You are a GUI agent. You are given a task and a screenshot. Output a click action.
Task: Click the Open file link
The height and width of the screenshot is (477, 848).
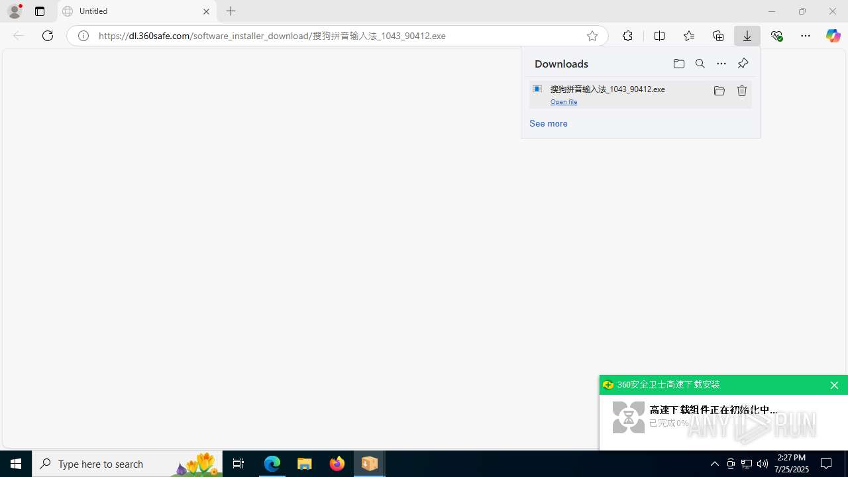pos(564,102)
